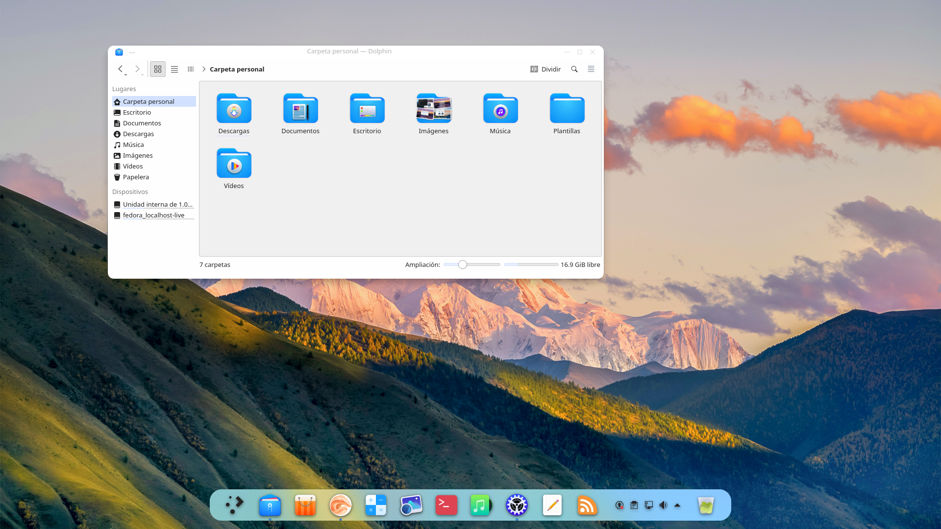Image resolution: width=941 pixels, height=529 pixels.
Task: Open the volume tray icon
Action: click(x=663, y=505)
